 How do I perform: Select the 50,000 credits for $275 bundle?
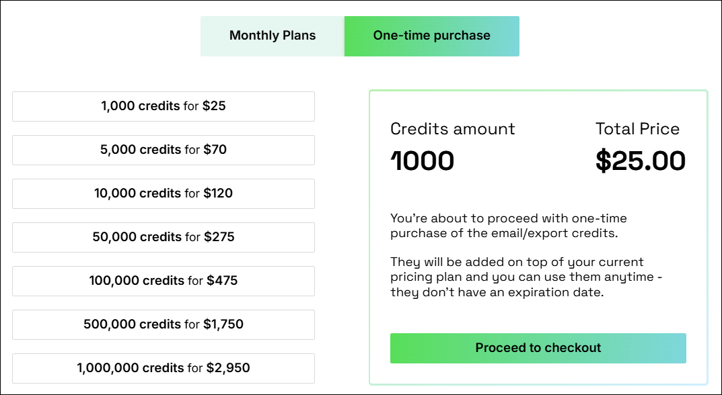click(164, 237)
